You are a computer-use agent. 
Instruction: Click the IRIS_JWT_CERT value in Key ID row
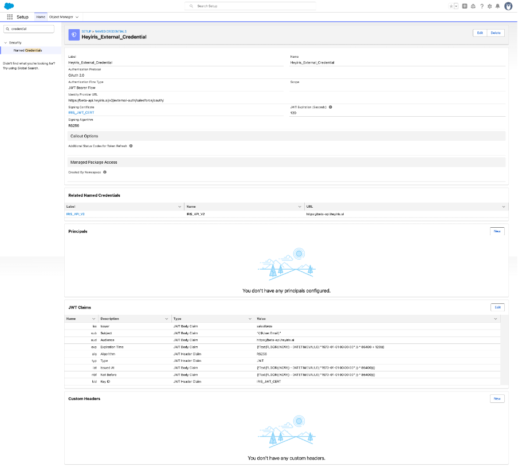click(269, 382)
